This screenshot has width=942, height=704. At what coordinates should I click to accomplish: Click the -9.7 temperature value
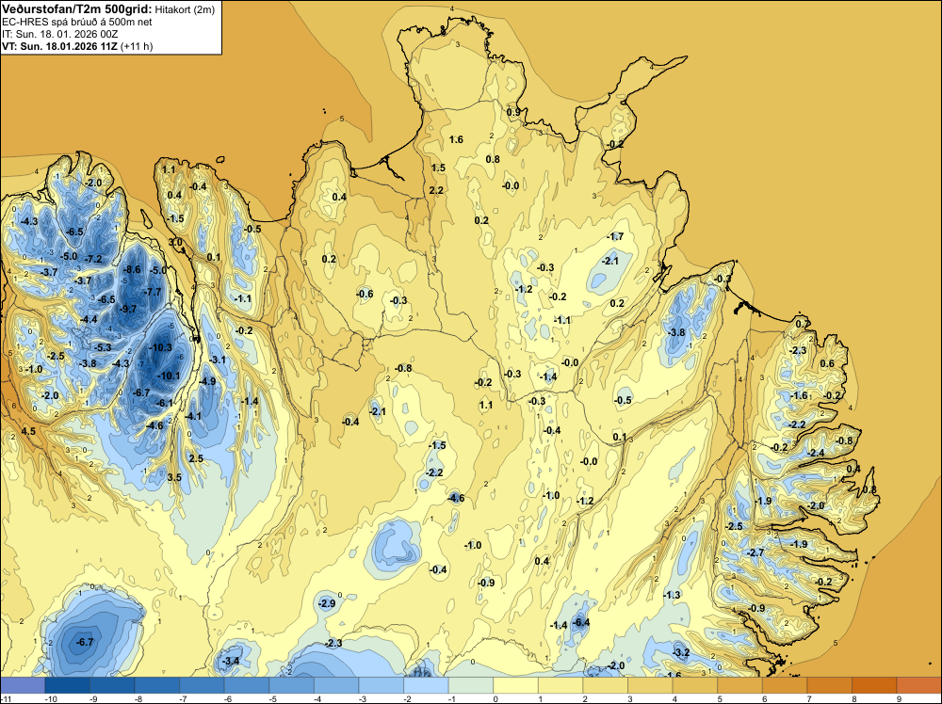128,309
